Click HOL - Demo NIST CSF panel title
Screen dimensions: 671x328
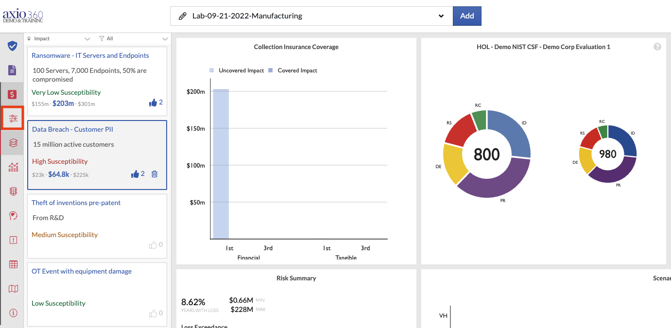pos(544,47)
